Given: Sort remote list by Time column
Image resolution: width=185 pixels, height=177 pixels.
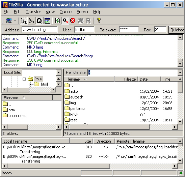Looking at the screenshot, I should click(x=169, y=79).
